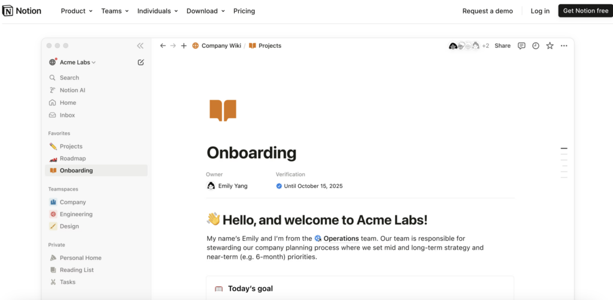Click Company Wiki breadcrumb text
The height and width of the screenshot is (300, 613).
[221, 46]
